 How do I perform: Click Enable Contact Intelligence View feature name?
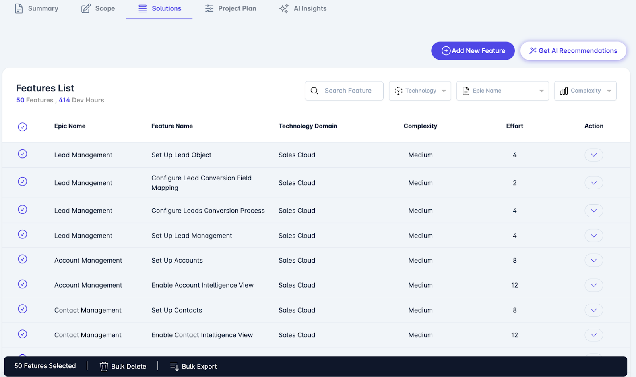202,335
